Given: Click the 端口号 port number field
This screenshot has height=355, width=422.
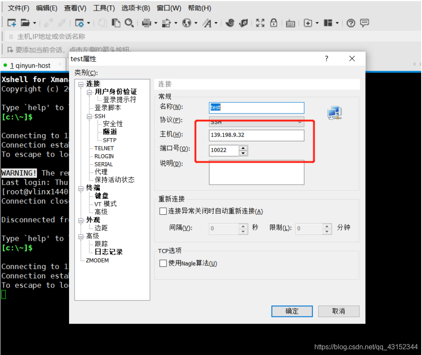Looking at the screenshot, I should (x=224, y=150).
